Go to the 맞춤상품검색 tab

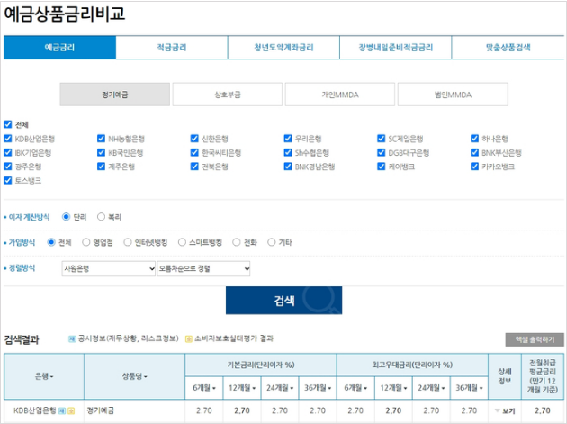508,48
